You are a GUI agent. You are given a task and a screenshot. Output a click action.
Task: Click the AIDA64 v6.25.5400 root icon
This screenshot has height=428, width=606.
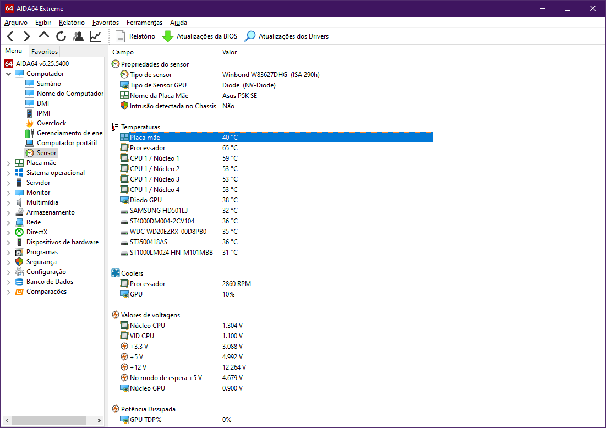pyautogui.click(x=9, y=64)
